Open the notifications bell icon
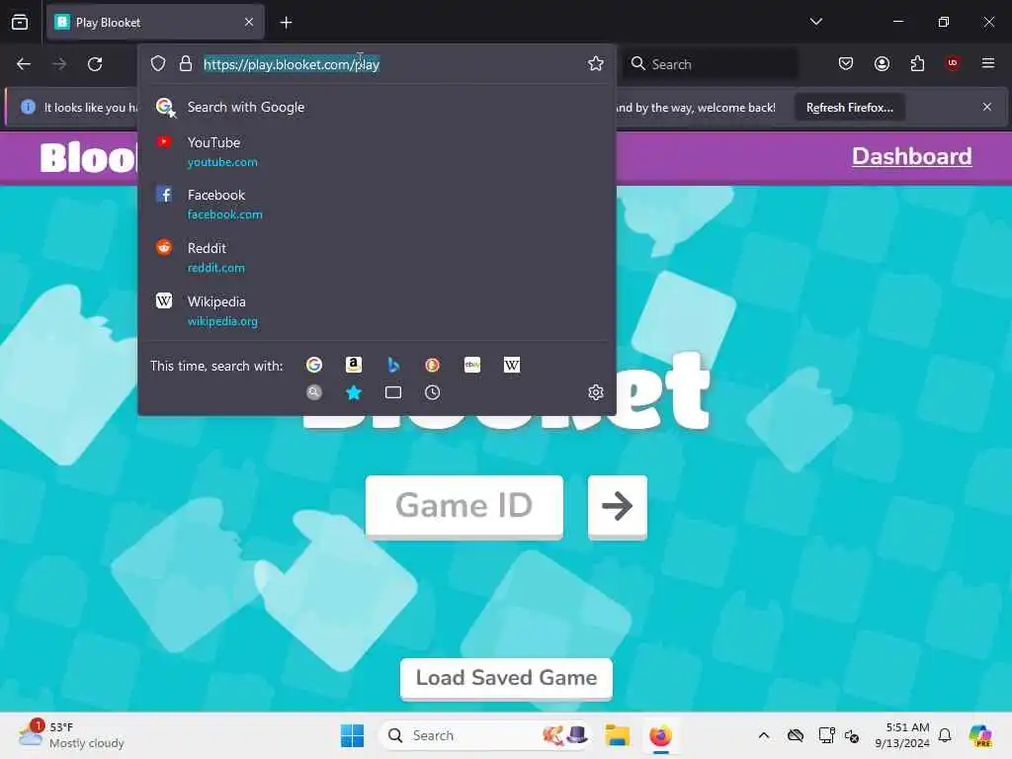Screen dimensions: 1012x759 coord(945,735)
